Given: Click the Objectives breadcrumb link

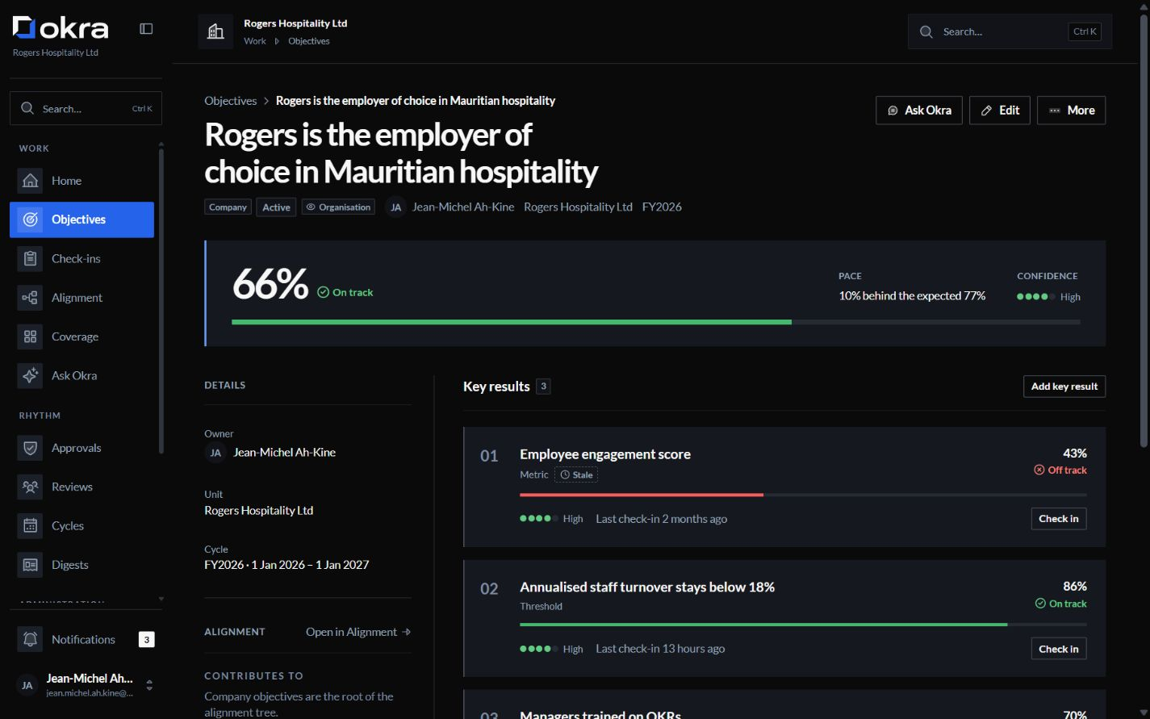Looking at the screenshot, I should 231,101.
